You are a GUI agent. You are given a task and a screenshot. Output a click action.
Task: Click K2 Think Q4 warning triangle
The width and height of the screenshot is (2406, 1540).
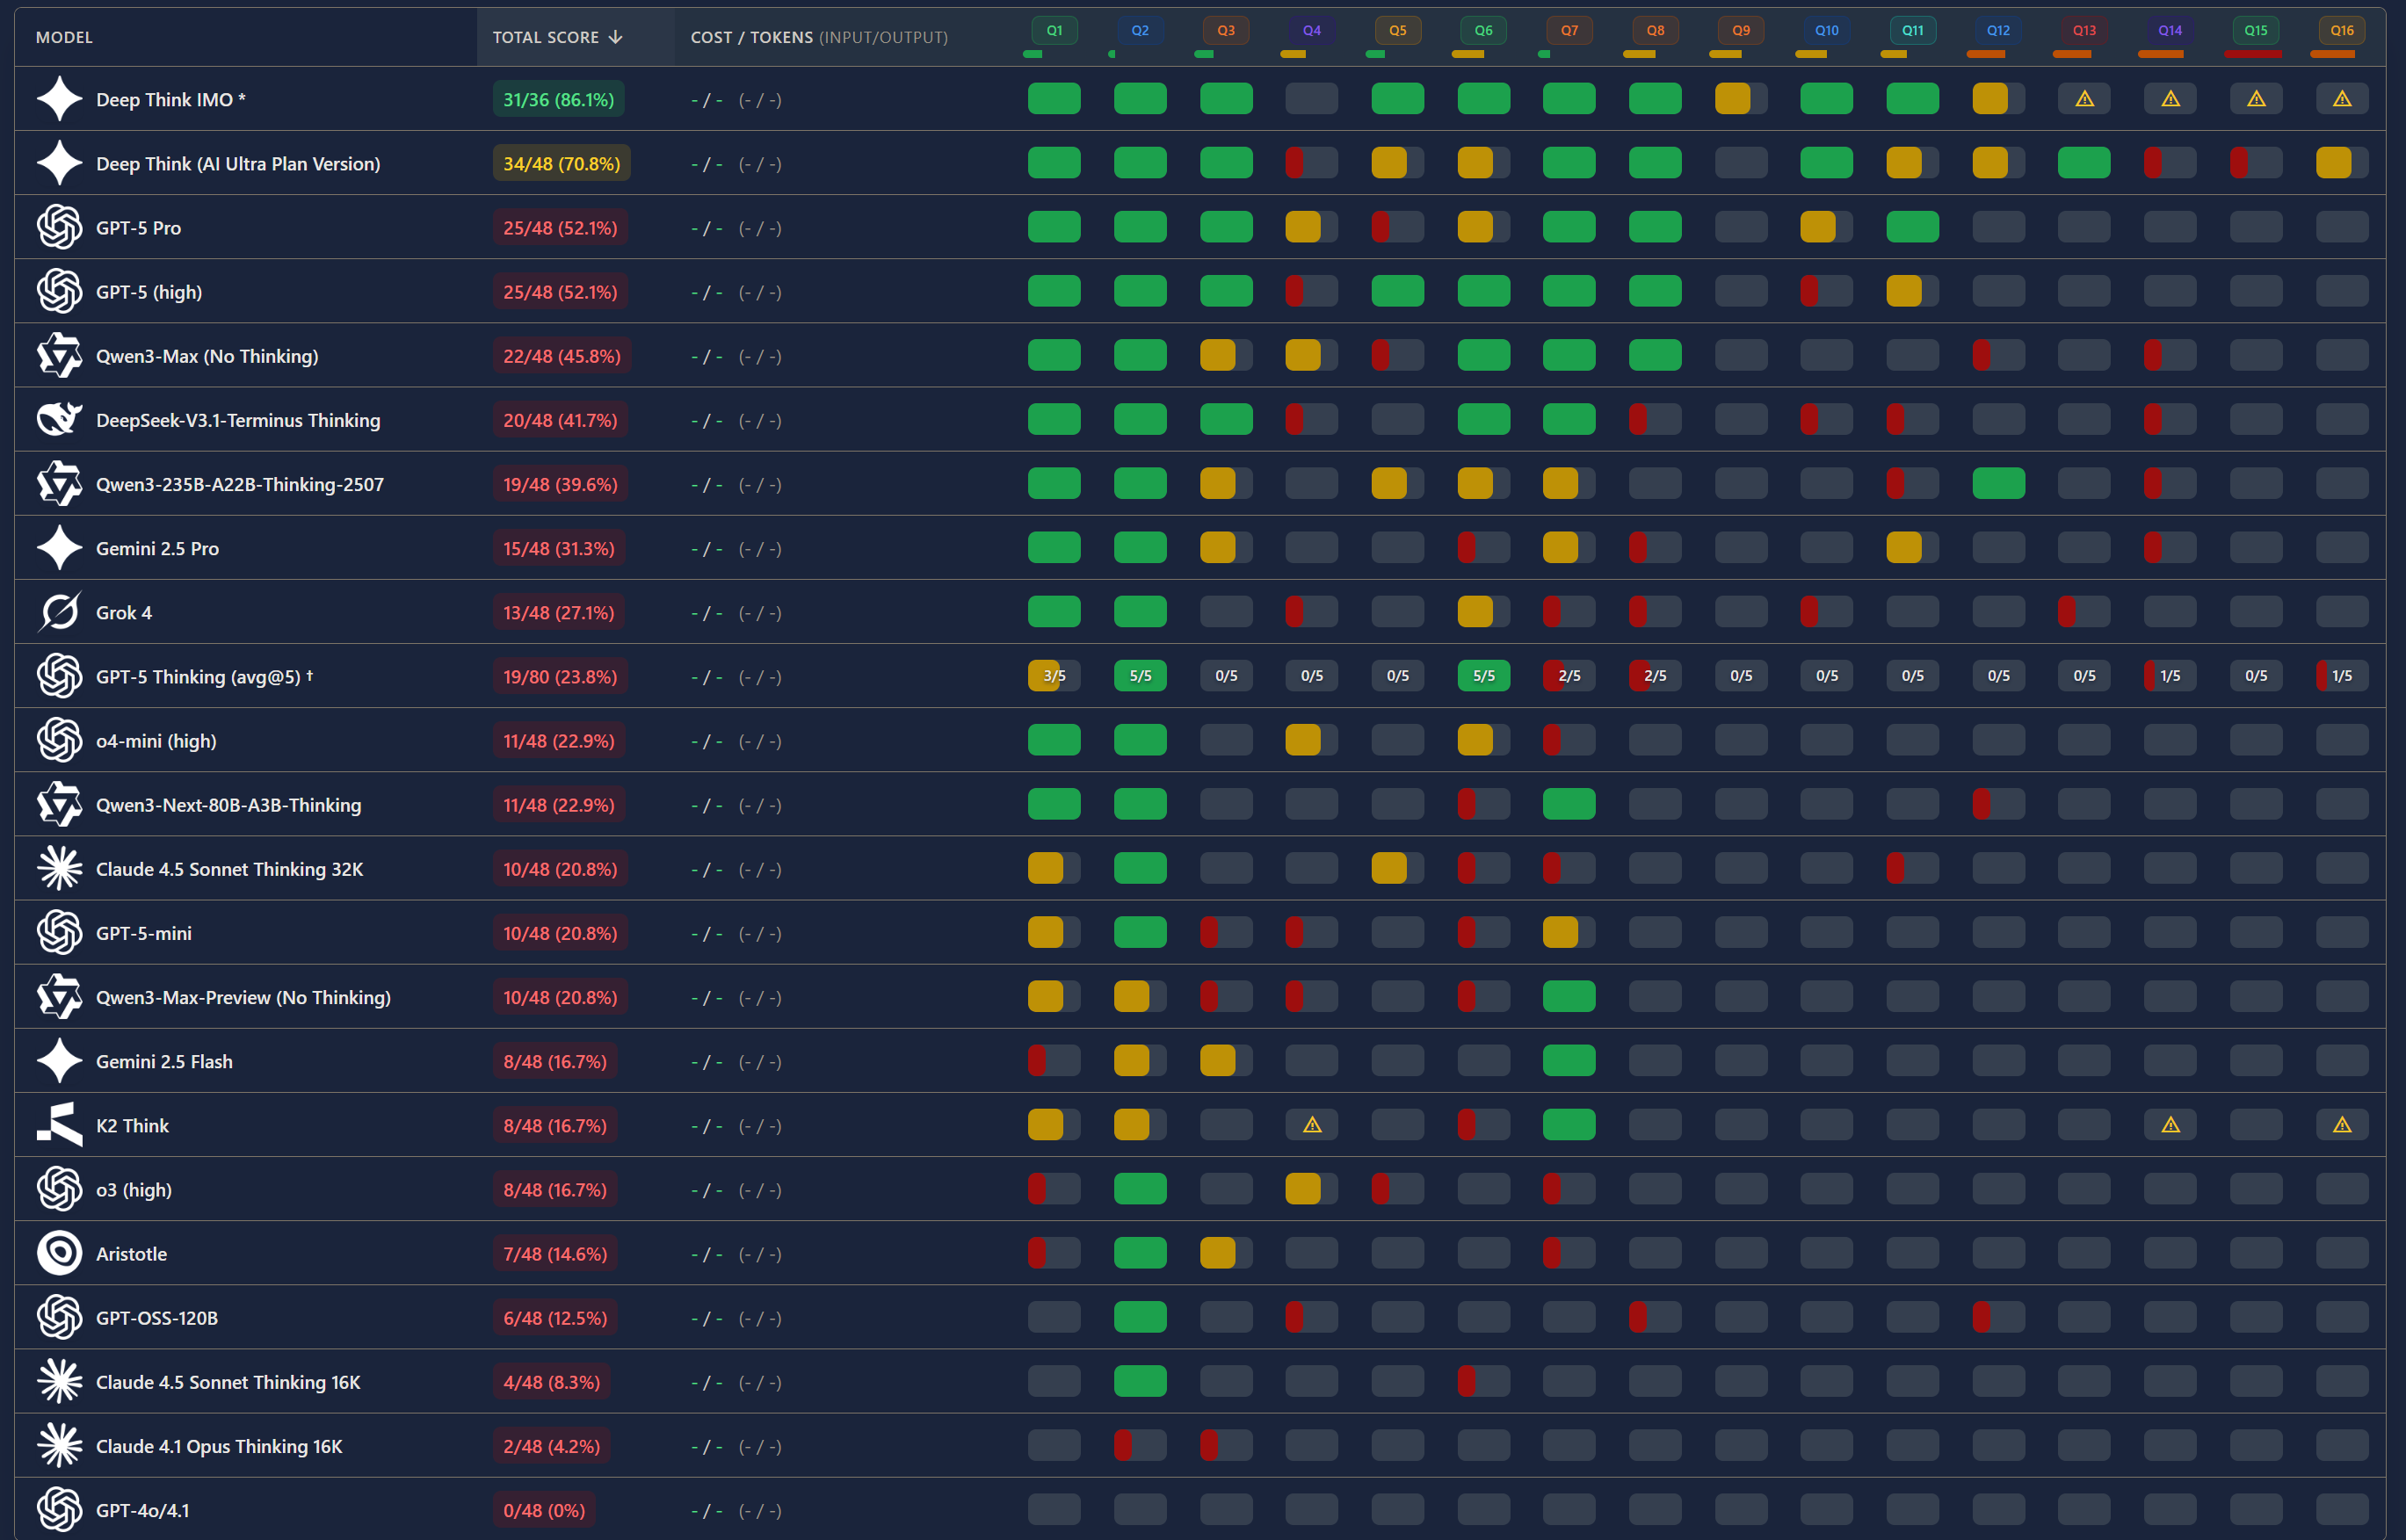1312,1125
